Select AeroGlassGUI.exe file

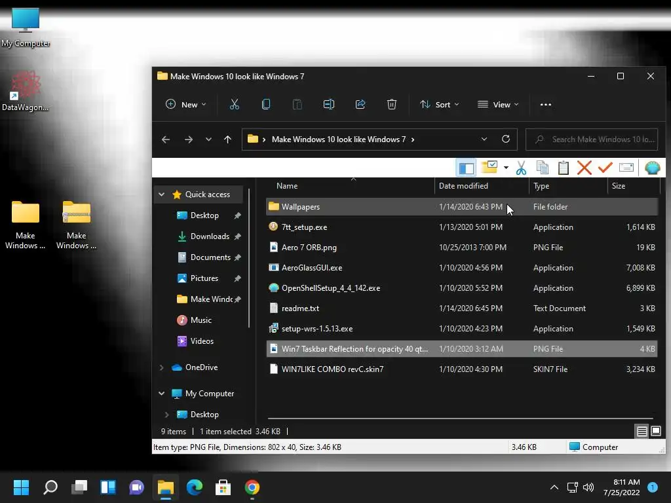click(x=462, y=268)
